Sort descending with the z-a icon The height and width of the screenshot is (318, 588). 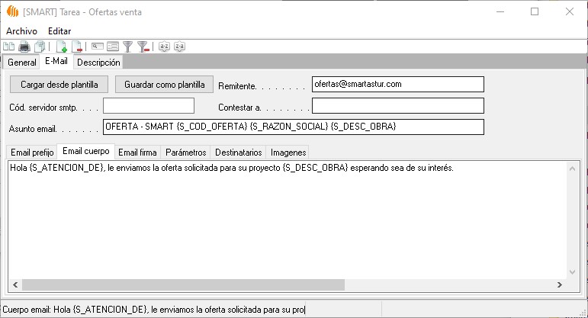pyautogui.click(x=179, y=47)
